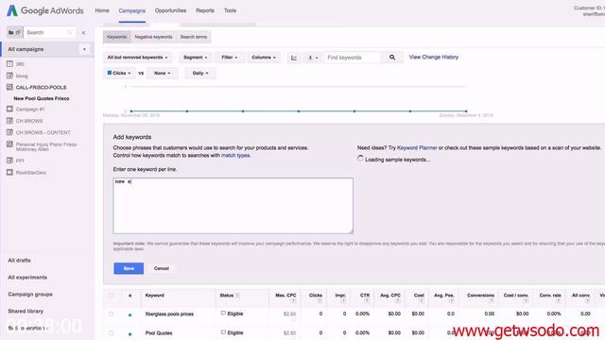Screen dimensions: 605x340
Task: Click the campaign icon next to CALL-FRISCO-POOLS
Action: [x=10, y=87]
